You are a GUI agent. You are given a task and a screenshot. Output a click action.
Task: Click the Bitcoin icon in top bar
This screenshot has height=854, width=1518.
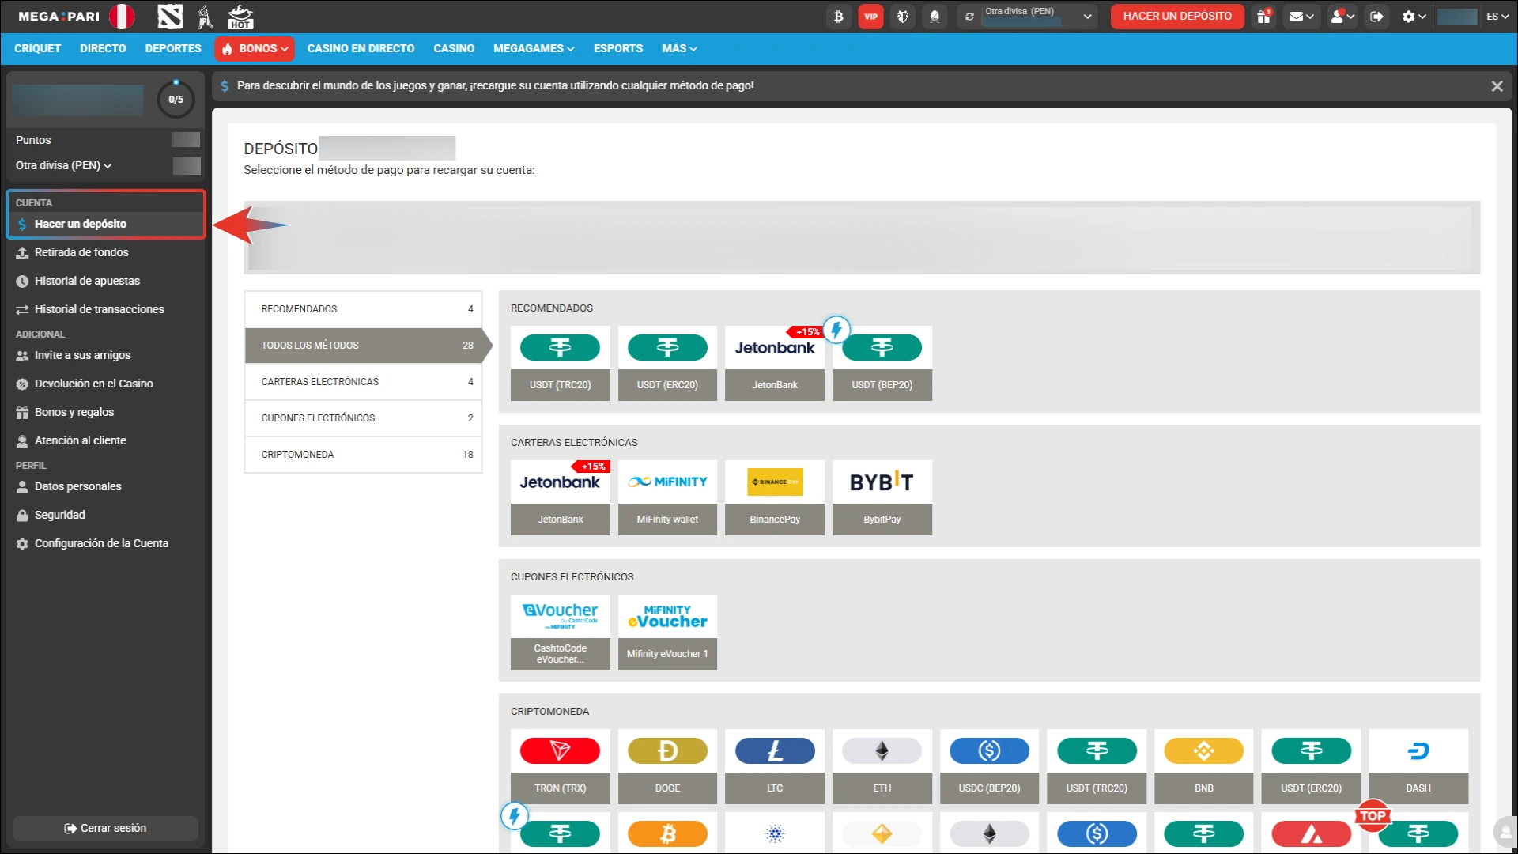[838, 16]
